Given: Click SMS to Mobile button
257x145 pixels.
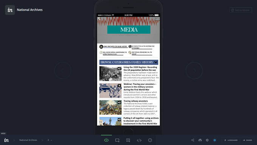Looking at the screenshot, I should tap(241, 10).
